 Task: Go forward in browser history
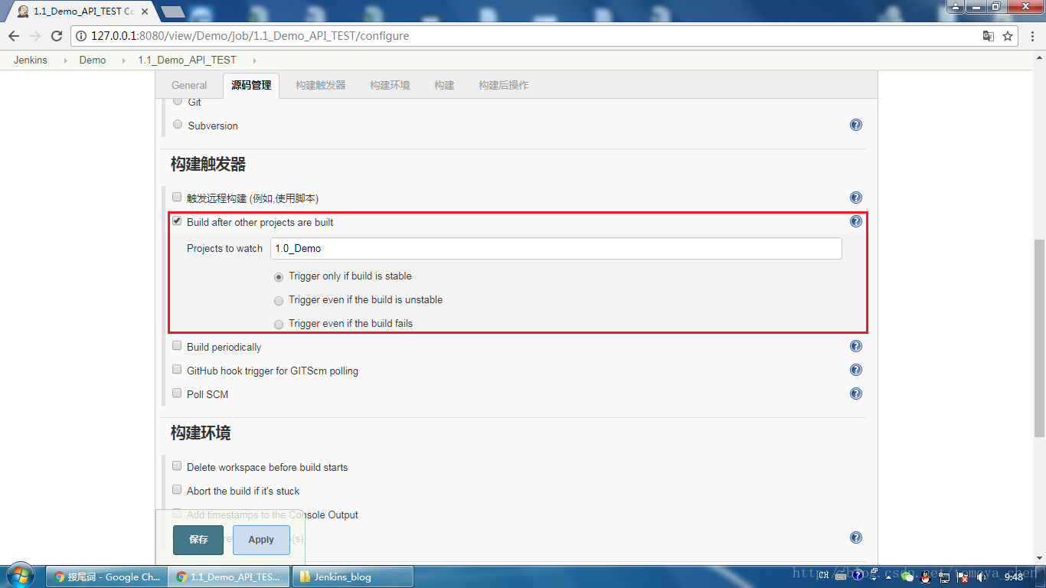tap(35, 36)
